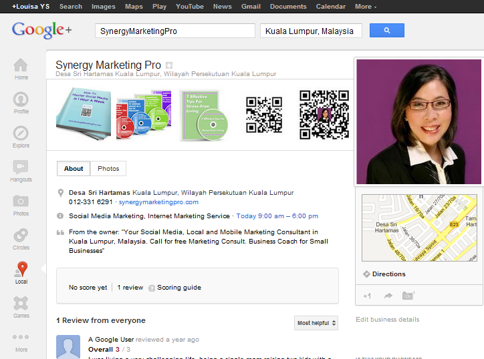Click the 'Synergy Marketing Pro' page title
Viewport: 484px width, 359px height.
pos(108,65)
